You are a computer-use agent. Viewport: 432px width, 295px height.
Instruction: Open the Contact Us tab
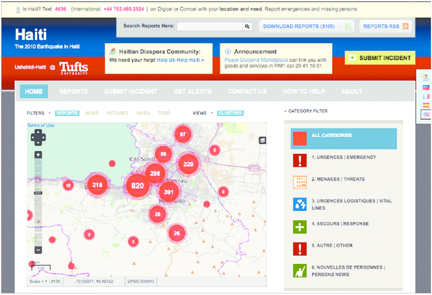(247, 92)
